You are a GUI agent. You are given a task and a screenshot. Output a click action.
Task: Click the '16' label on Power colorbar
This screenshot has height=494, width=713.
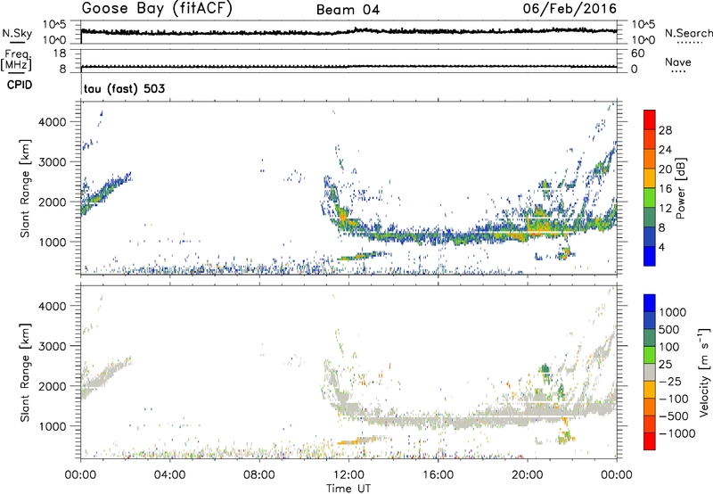click(x=665, y=189)
